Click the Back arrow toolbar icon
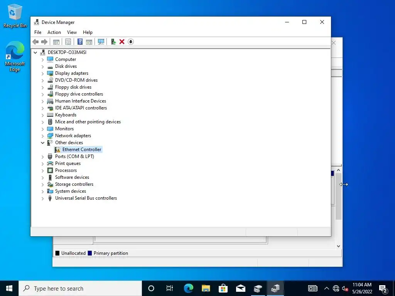This screenshot has height=296, width=395. [x=35, y=42]
